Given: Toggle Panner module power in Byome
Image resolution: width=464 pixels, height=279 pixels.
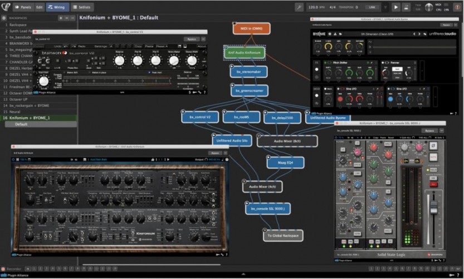Looking at the screenshot, I should [x=383, y=63].
